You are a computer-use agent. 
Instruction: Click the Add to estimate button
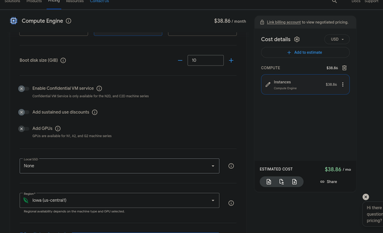(x=305, y=52)
